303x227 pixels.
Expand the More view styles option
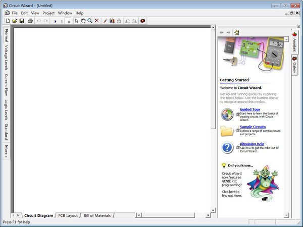[7, 151]
